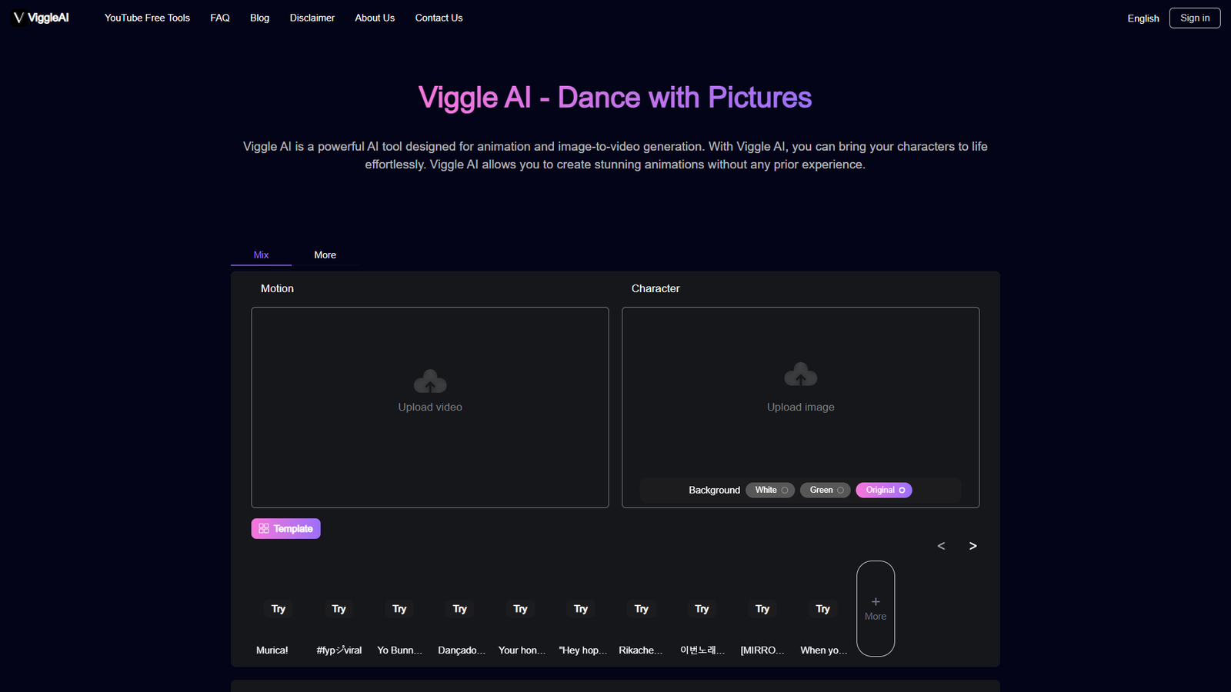
Task: Switch to the Mix tab
Action: click(x=261, y=255)
